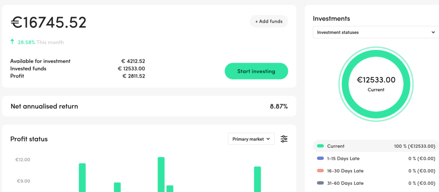The width and height of the screenshot is (439, 192).
Task: Click the €9.00 axis label
Action: 24,181
